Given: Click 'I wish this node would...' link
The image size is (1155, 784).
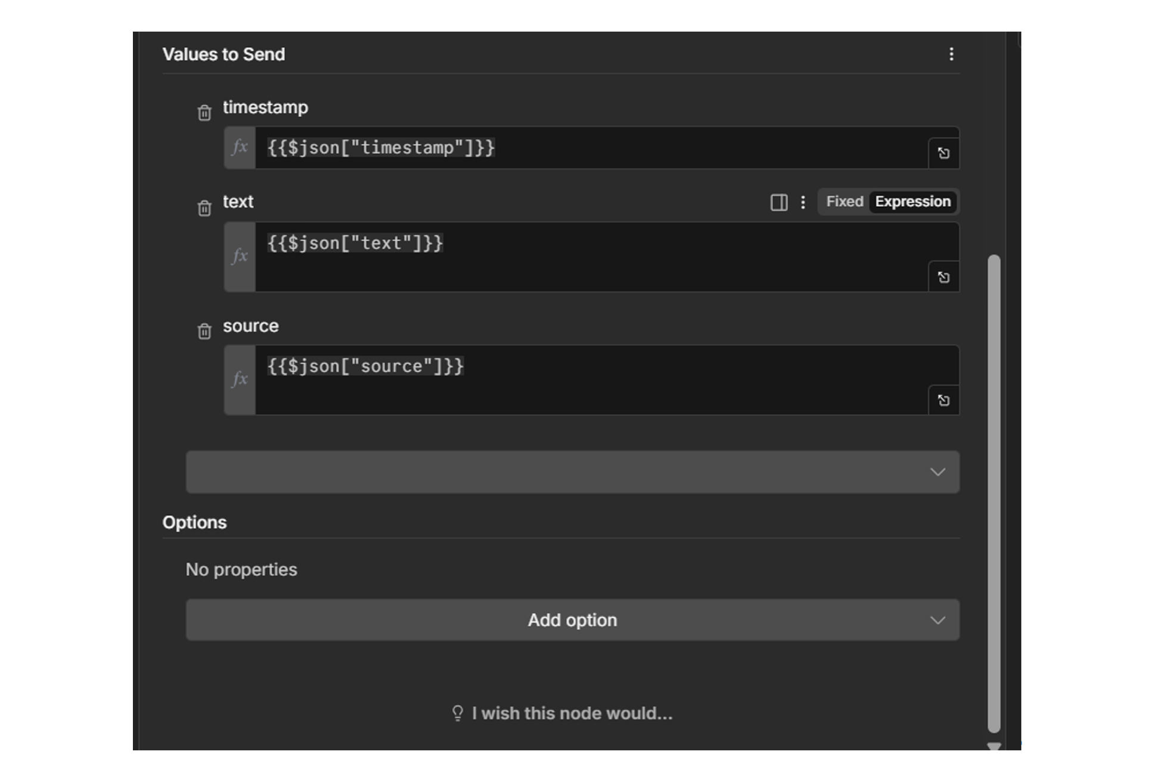Looking at the screenshot, I should [x=572, y=713].
